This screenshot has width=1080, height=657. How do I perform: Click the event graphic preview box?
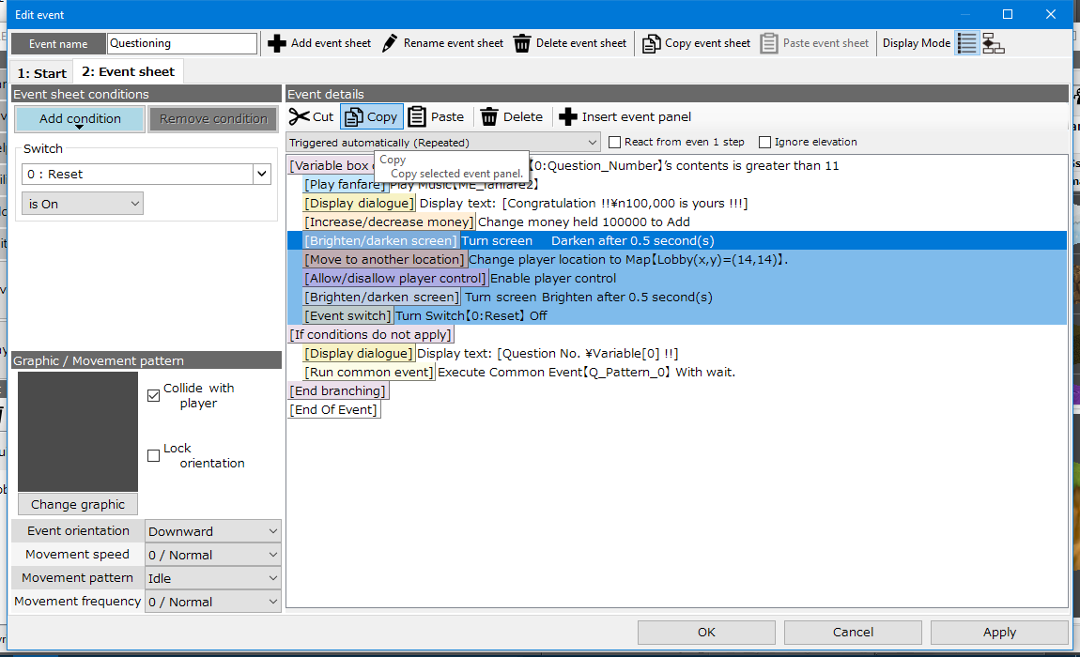78,432
